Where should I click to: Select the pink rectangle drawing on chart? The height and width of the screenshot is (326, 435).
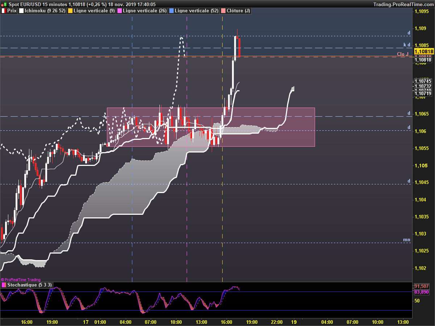coord(211,127)
